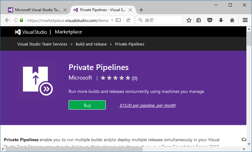This screenshot has height=152, width=252.
Task: Go to Visual Studio Team Services breadcrumb
Action: pos(42,44)
